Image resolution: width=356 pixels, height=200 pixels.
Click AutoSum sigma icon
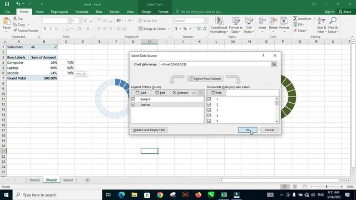click(295, 18)
